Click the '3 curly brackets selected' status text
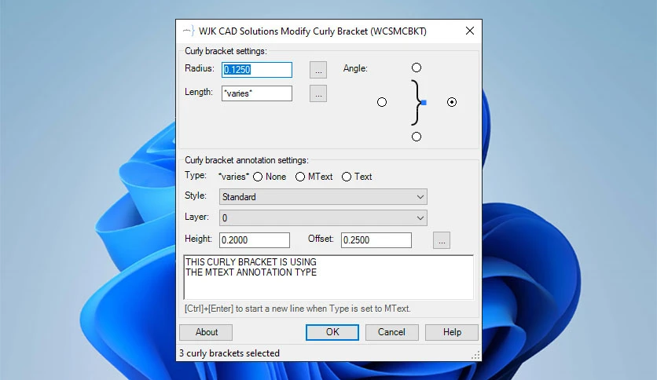The height and width of the screenshot is (380, 657). pyautogui.click(x=229, y=353)
